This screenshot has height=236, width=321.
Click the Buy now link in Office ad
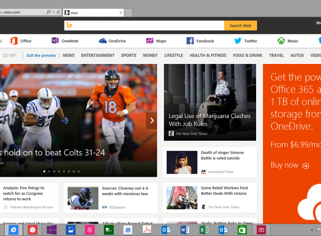tap(284, 165)
